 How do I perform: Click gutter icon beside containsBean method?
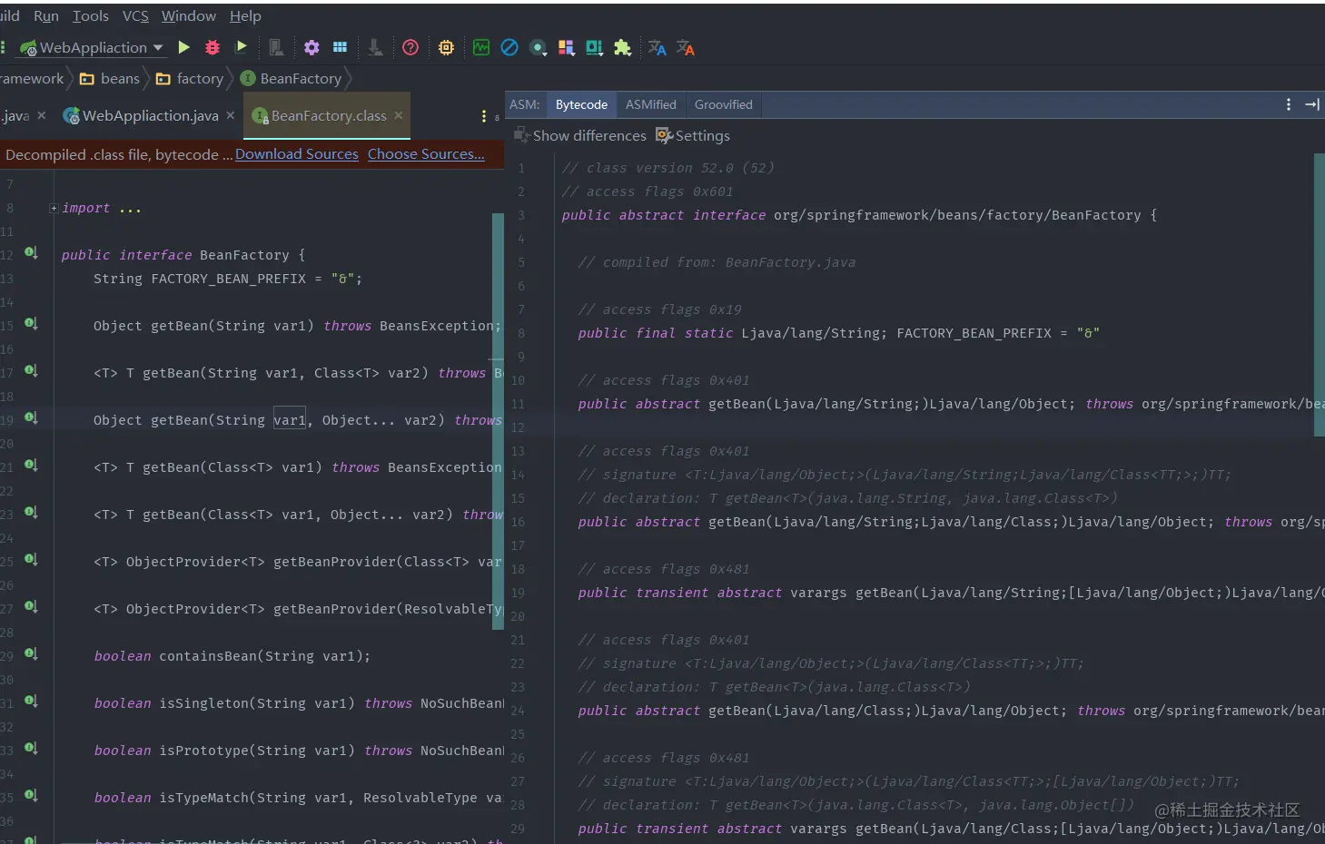[31, 653]
